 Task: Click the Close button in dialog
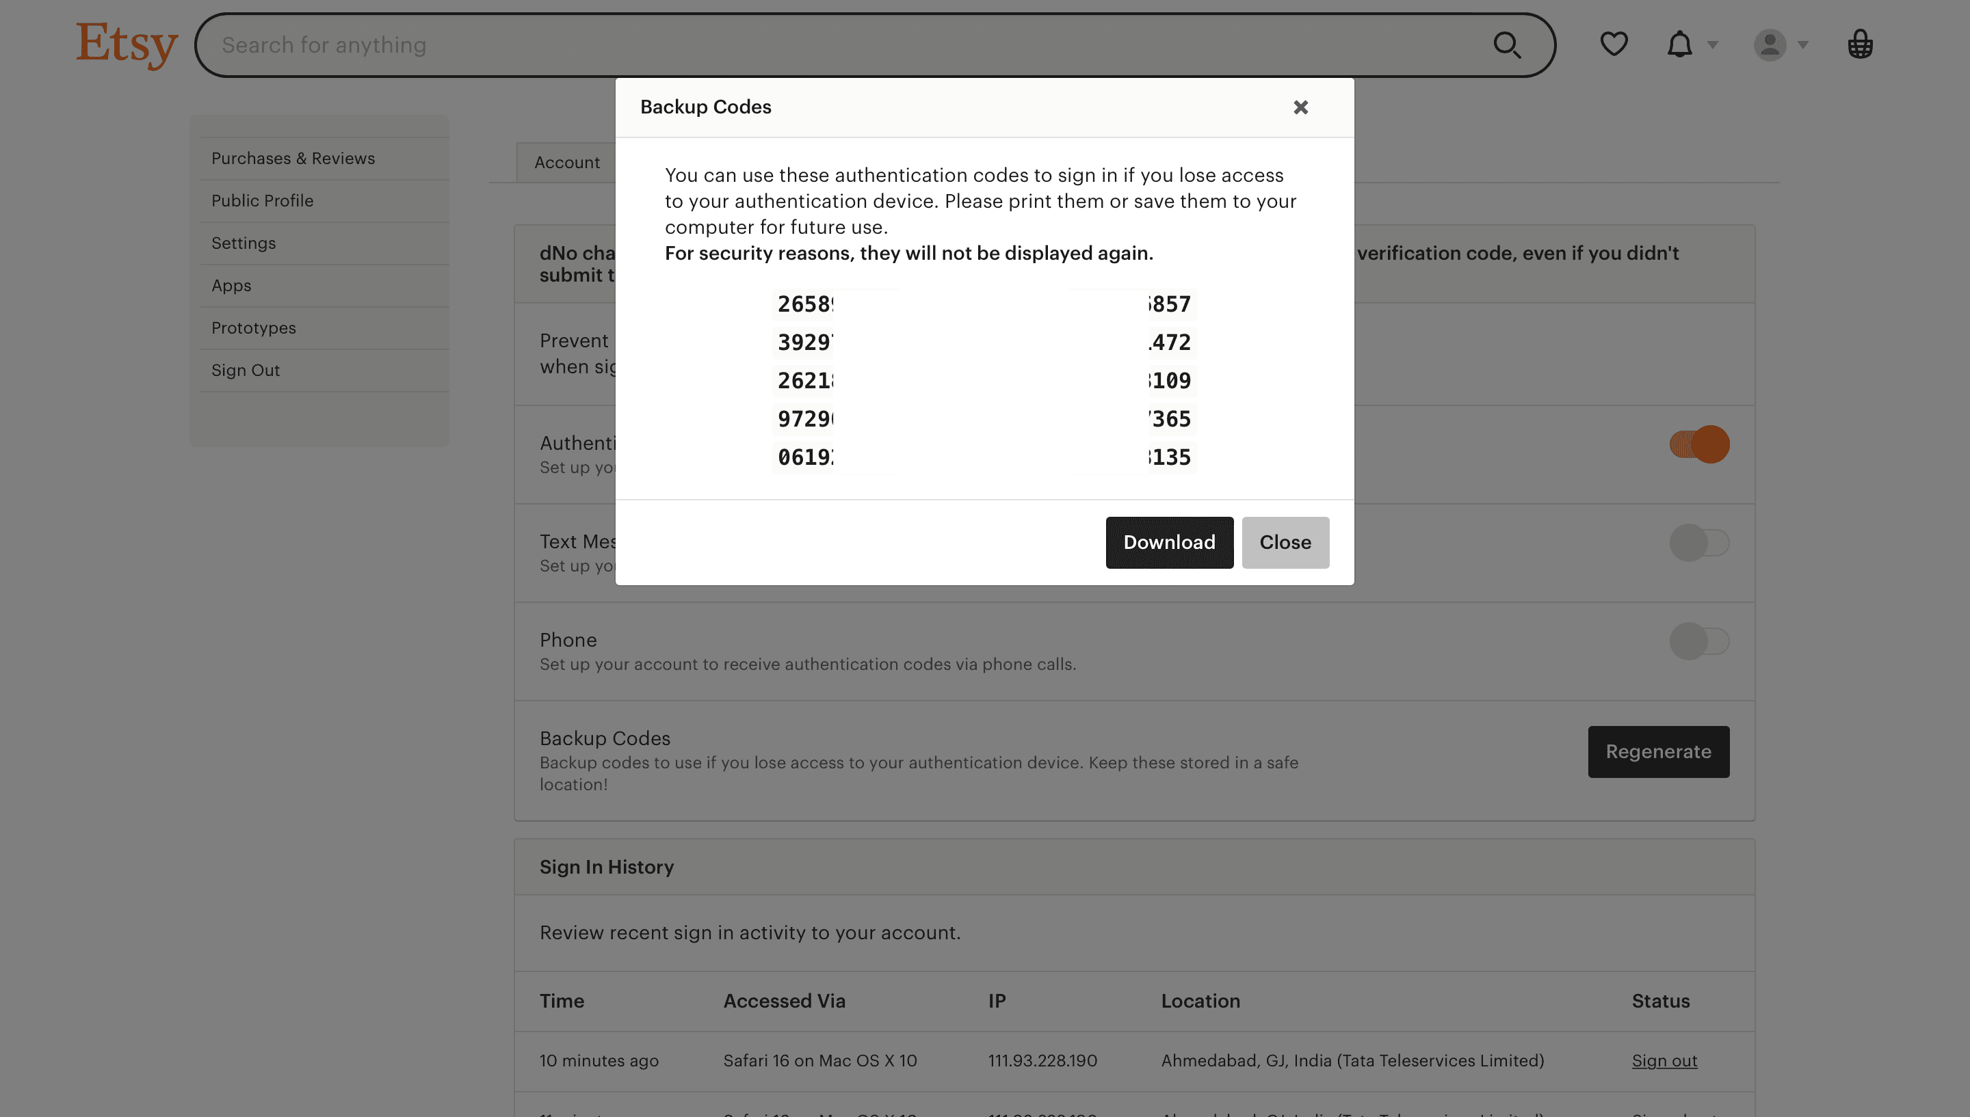(x=1285, y=542)
